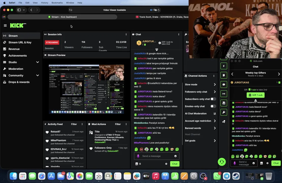Image resolution: width=282 pixels, height=183 pixels.
Task: Select Stream - Kick Dashboard tab
Action: (x=62, y=17)
